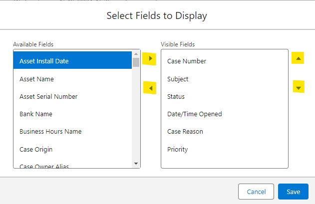Choose Asset Serial Number field
The height and width of the screenshot is (204, 315).
click(72, 96)
